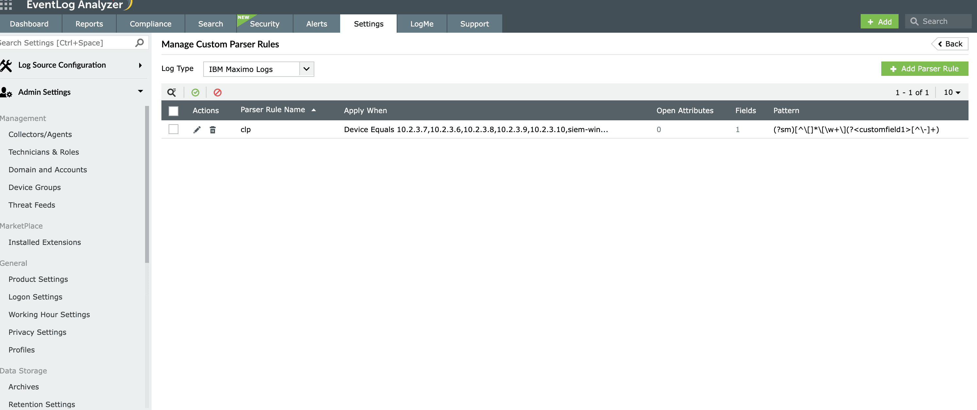The width and height of the screenshot is (977, 410).
Task: Click the Pattern column header
Action: (x=786, y=111)
